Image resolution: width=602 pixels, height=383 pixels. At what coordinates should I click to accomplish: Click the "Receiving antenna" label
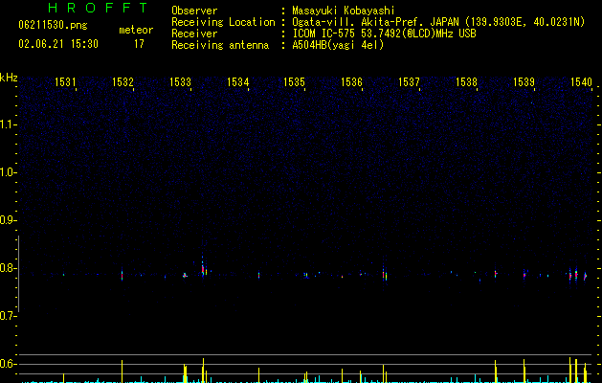pyautogui.click(x=220, y=45)
